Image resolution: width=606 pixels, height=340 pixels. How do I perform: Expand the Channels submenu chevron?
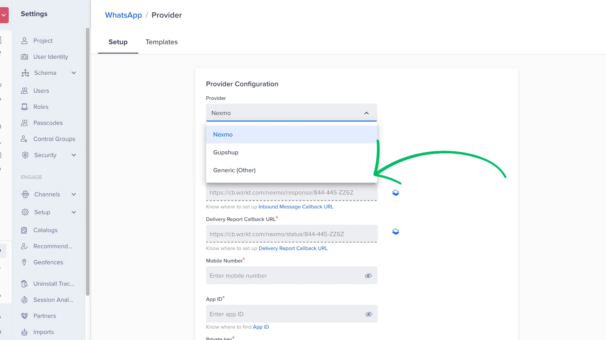pyautogui.click(x=74, y=194)
